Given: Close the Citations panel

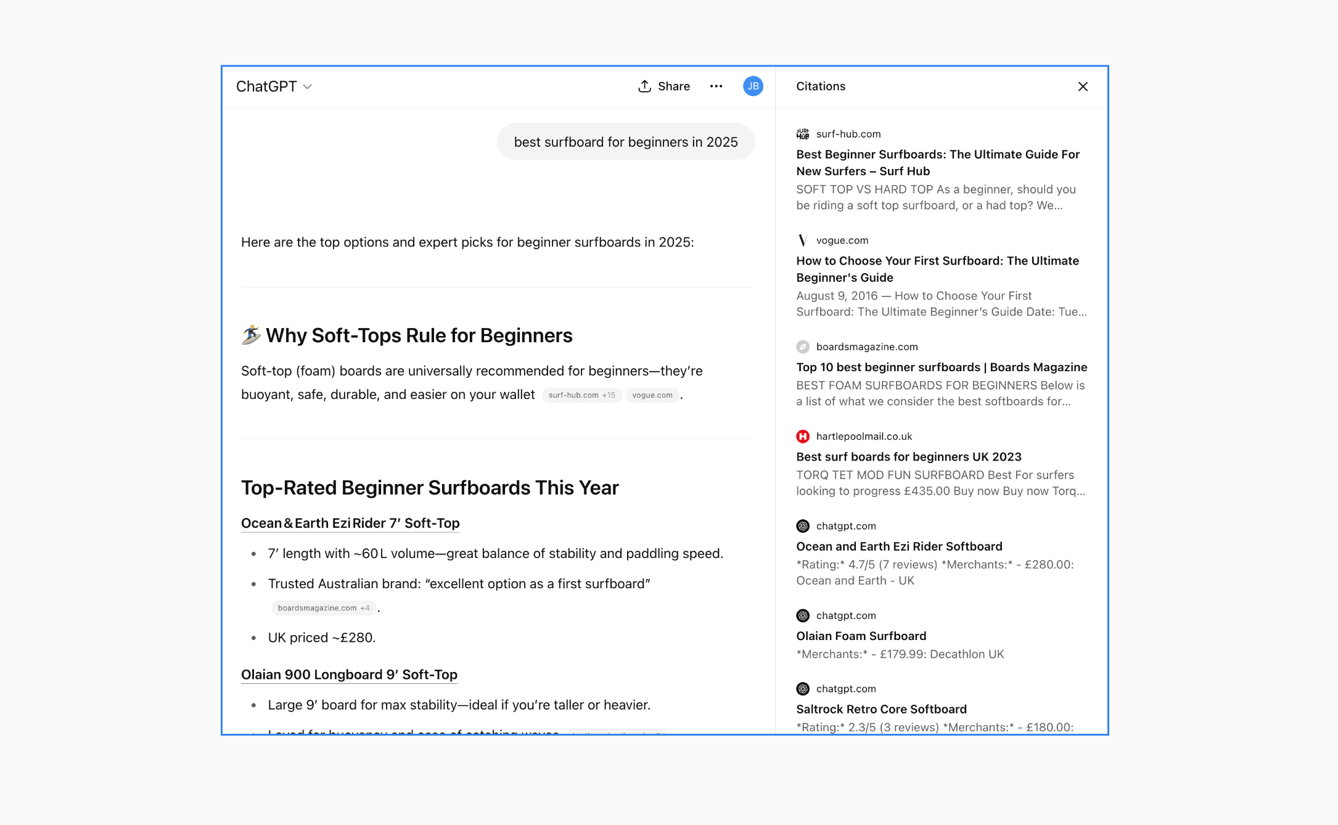Looking at the screenshot, I should (1083, 86).
